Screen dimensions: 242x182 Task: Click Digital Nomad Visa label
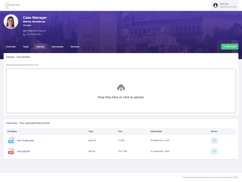pos(228,7)
